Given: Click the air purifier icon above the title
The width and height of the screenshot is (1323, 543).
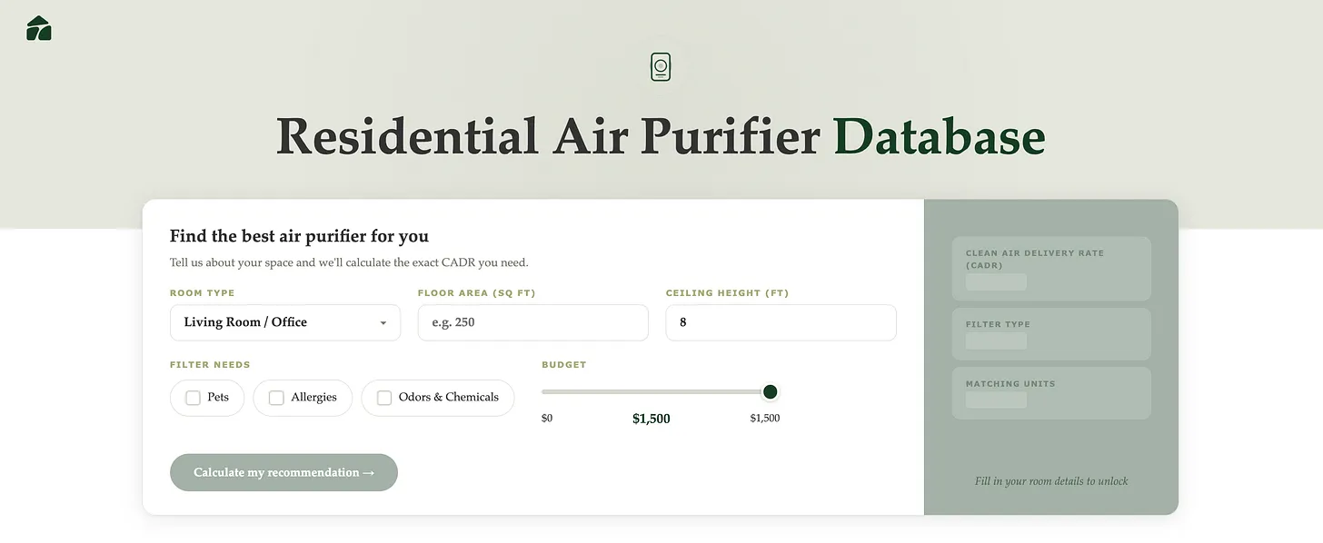Looking at the screenshot, I should pos(661,65).
